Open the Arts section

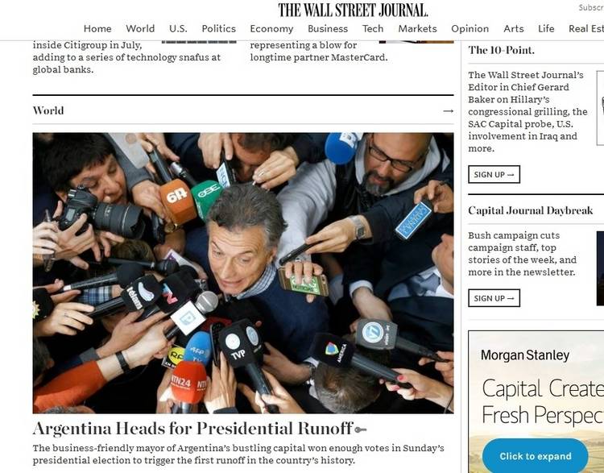tap(514, 29)
